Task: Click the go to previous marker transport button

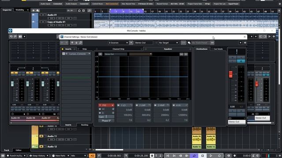Action: pos(167,156)
